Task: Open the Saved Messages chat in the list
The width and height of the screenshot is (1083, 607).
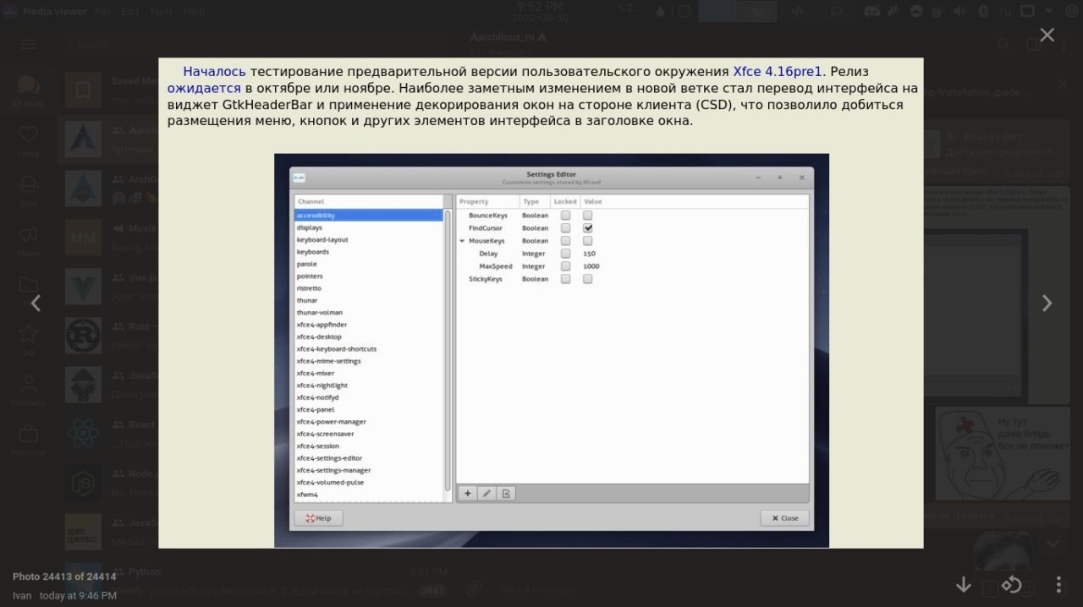Action: (254, 90)
